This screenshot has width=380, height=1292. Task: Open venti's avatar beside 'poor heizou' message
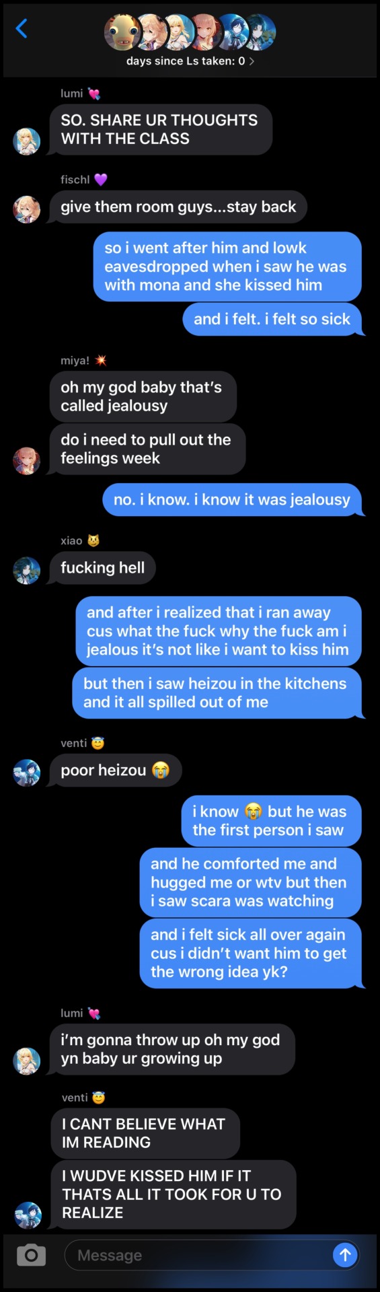tap(27, 773)
